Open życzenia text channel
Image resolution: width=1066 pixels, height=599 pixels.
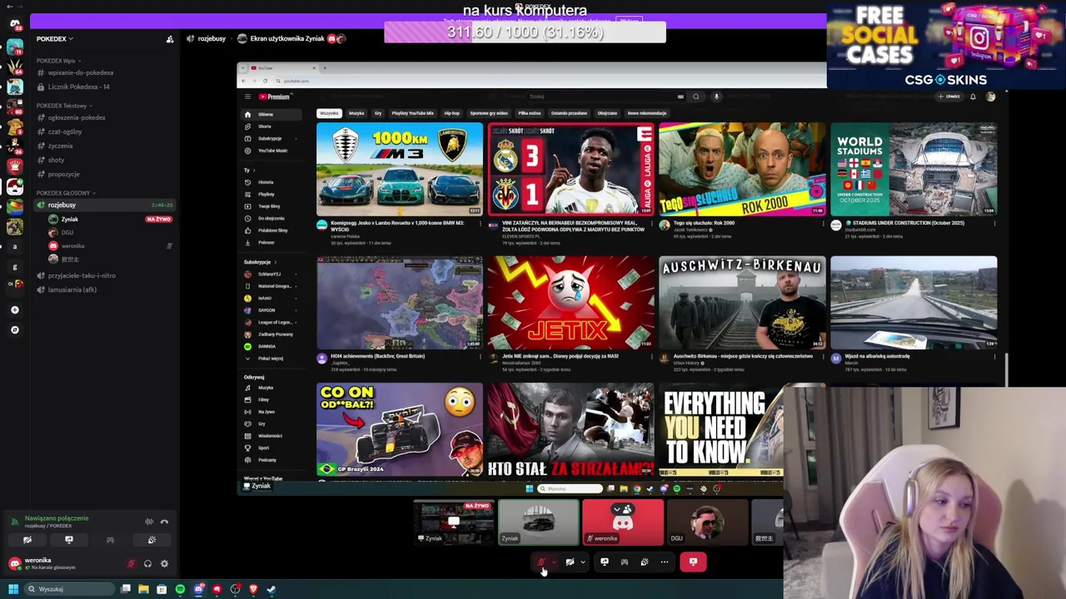(60, 146)
